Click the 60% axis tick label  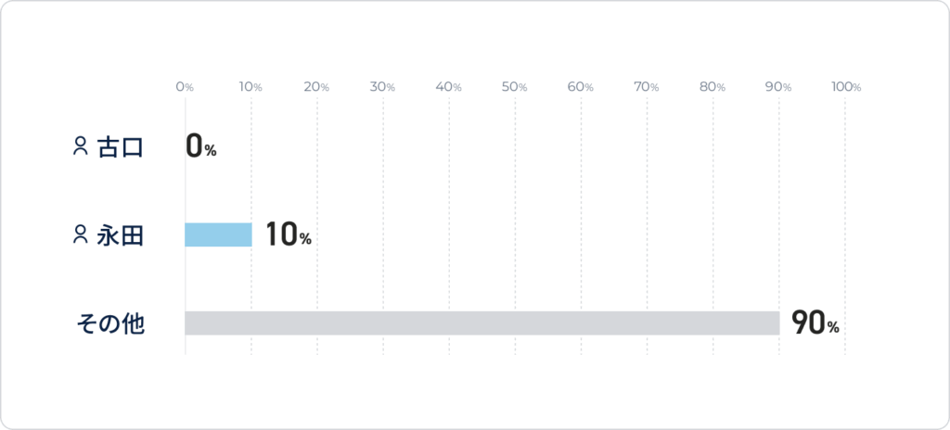(581, 86)
